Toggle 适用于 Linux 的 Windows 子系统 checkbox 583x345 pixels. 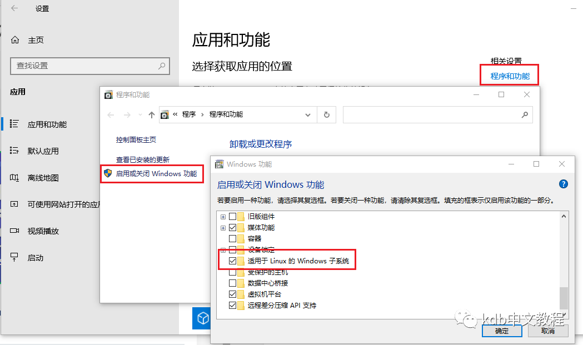[232, 261]
